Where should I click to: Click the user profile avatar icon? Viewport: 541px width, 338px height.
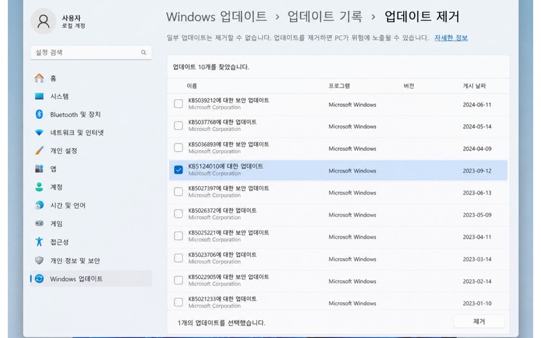pyautogui.click(x=43, y=22)
